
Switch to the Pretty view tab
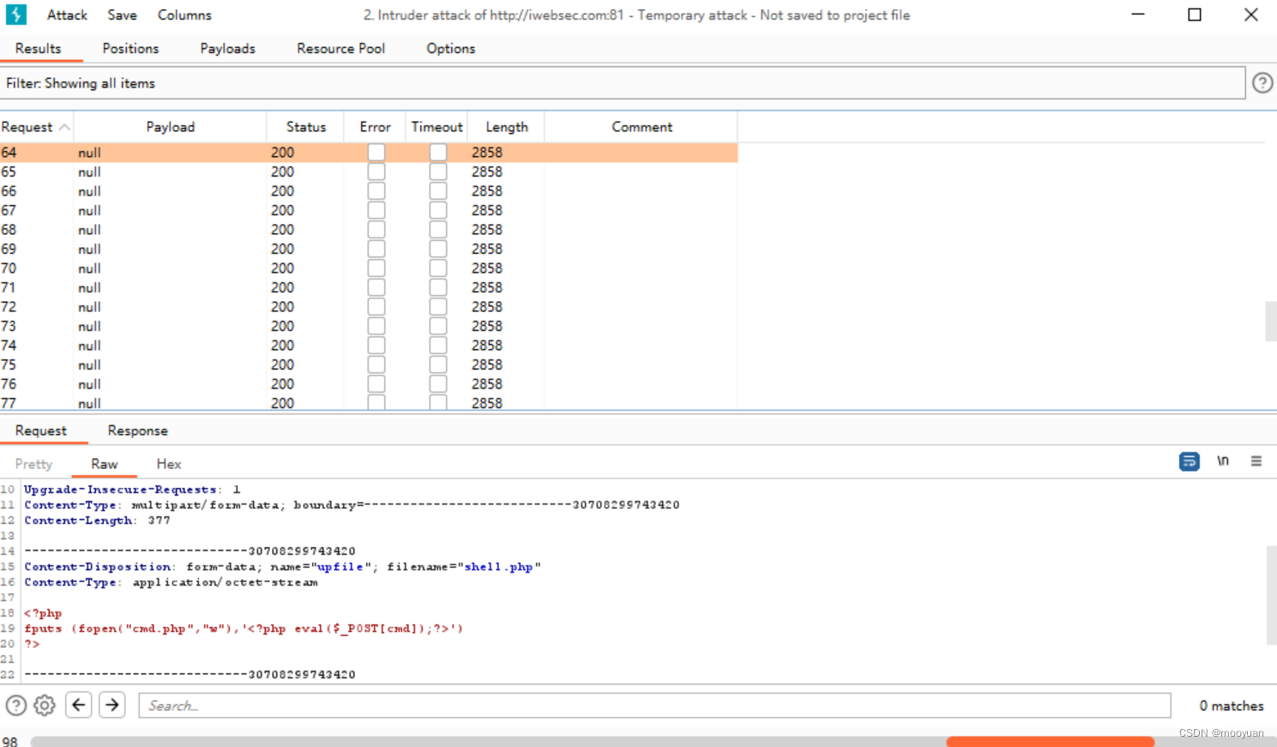click(33, 464)
